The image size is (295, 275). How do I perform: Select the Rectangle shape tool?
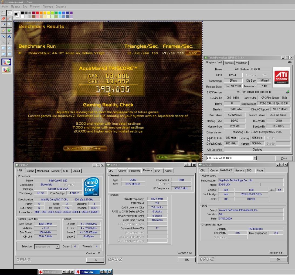(4, 48)
